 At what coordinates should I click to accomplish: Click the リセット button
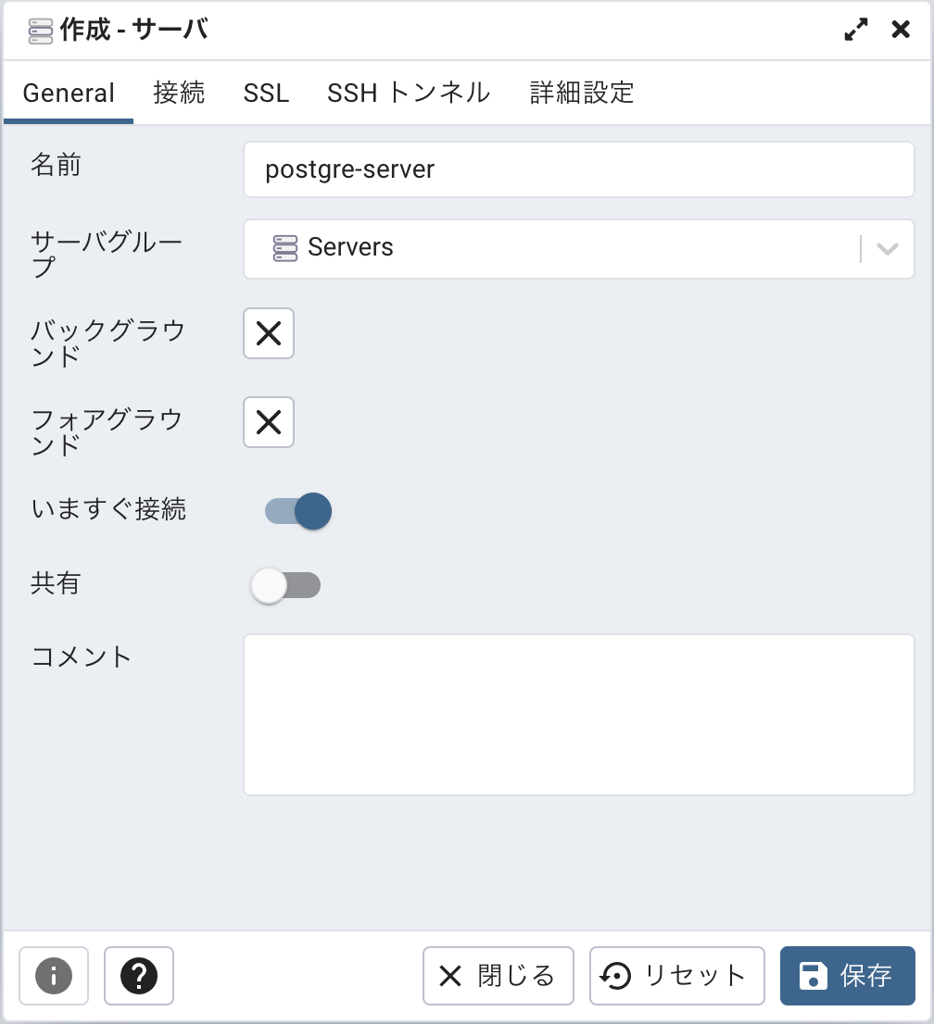coord(677,976)
